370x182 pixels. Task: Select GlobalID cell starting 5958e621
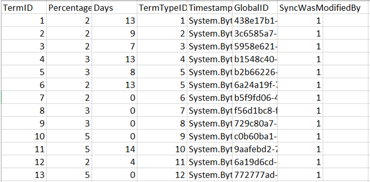point(255,46)
